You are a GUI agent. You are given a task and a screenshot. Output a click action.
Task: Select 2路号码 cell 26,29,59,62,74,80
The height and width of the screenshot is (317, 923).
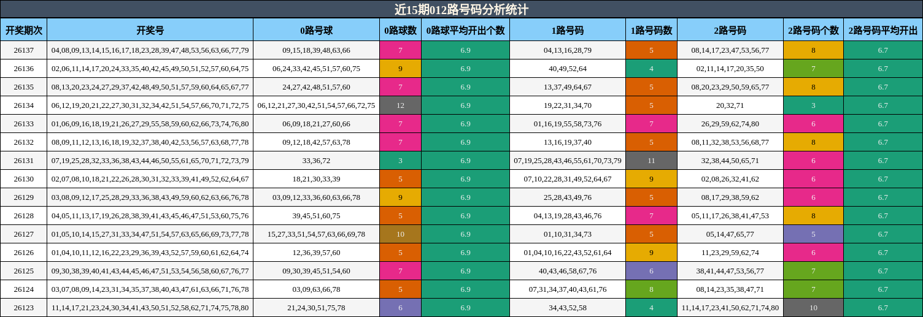coord(730,124)
